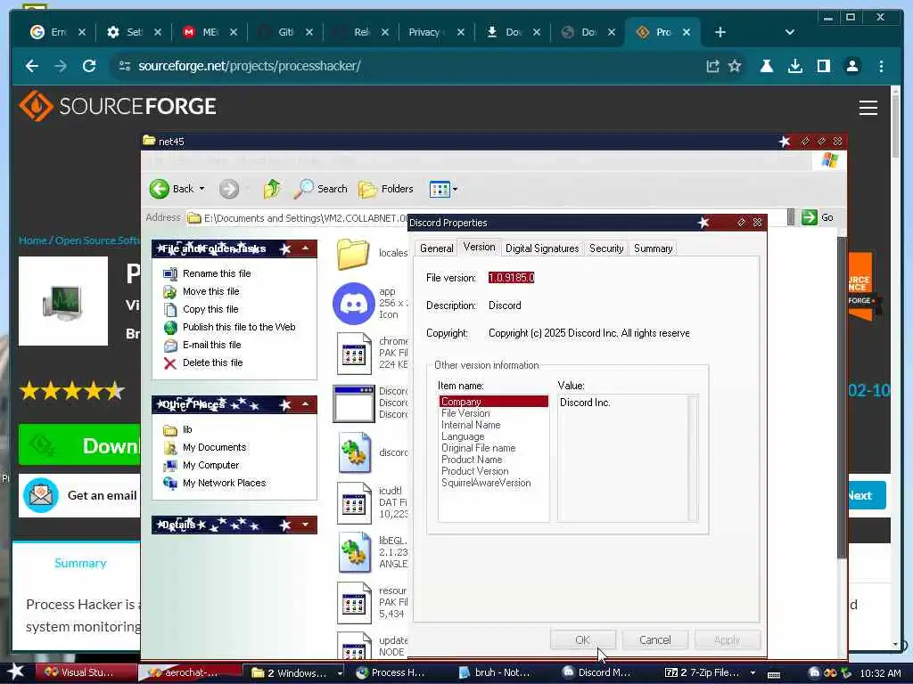913x684 pixels.
Task: Select the resources PAK file icon
Action: [354, 603]
